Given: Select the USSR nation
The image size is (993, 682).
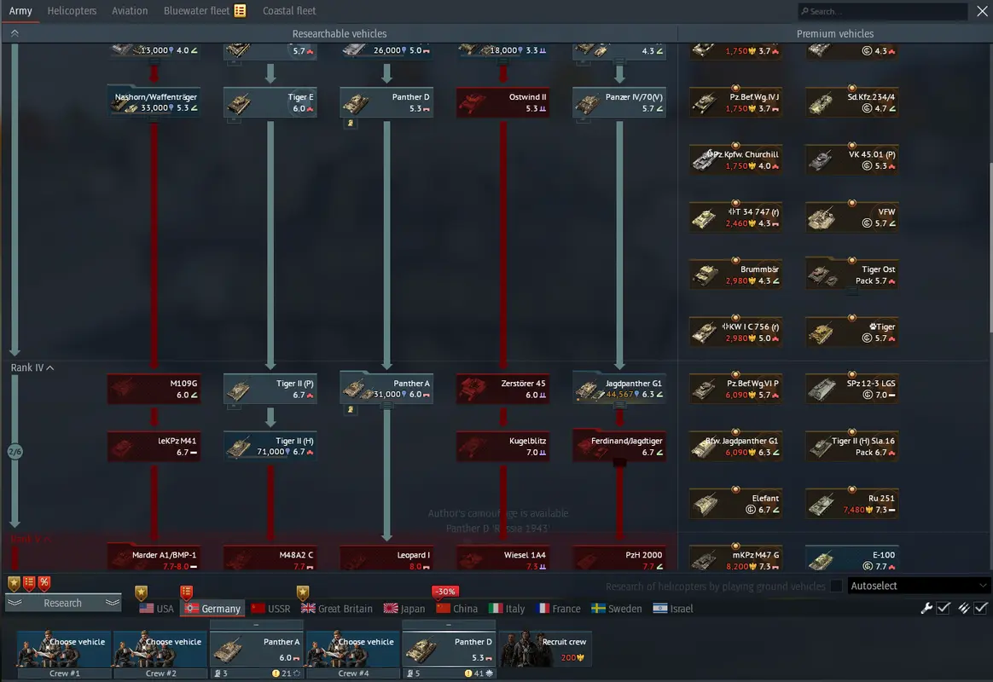Looking at the screenshot, I should 270,609.
